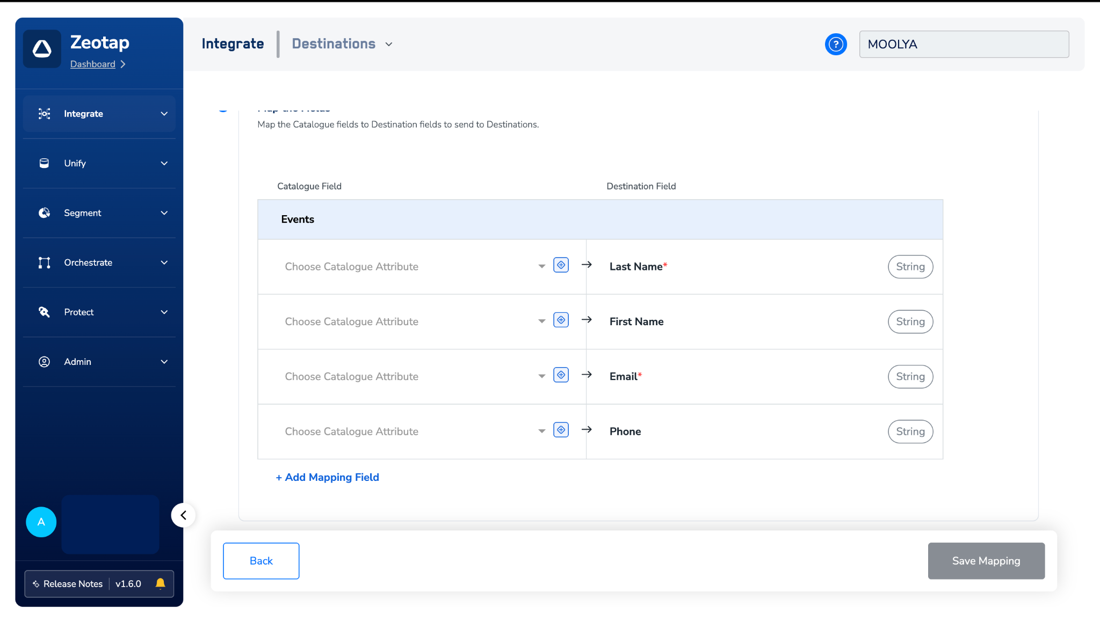Collapse sidebar with the left chevron button
This screenshot has height=622, width=1100.
183,515
